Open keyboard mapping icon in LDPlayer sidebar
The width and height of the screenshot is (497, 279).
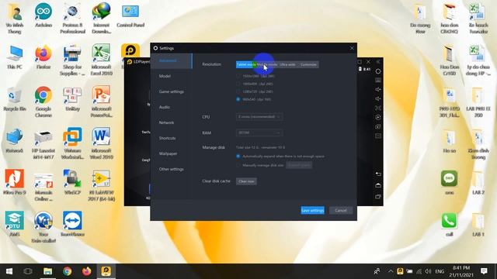tap(378, 81)
